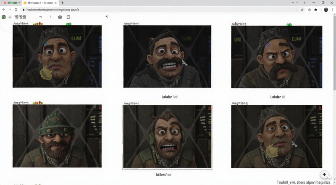Go back to the previous page
This screenshot has width=336, height=185.
coord(4,10)
